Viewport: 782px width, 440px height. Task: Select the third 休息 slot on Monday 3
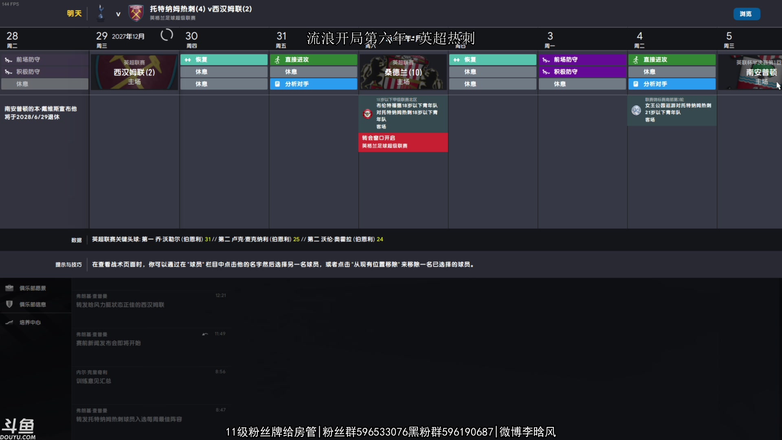(x=582, y=84)
